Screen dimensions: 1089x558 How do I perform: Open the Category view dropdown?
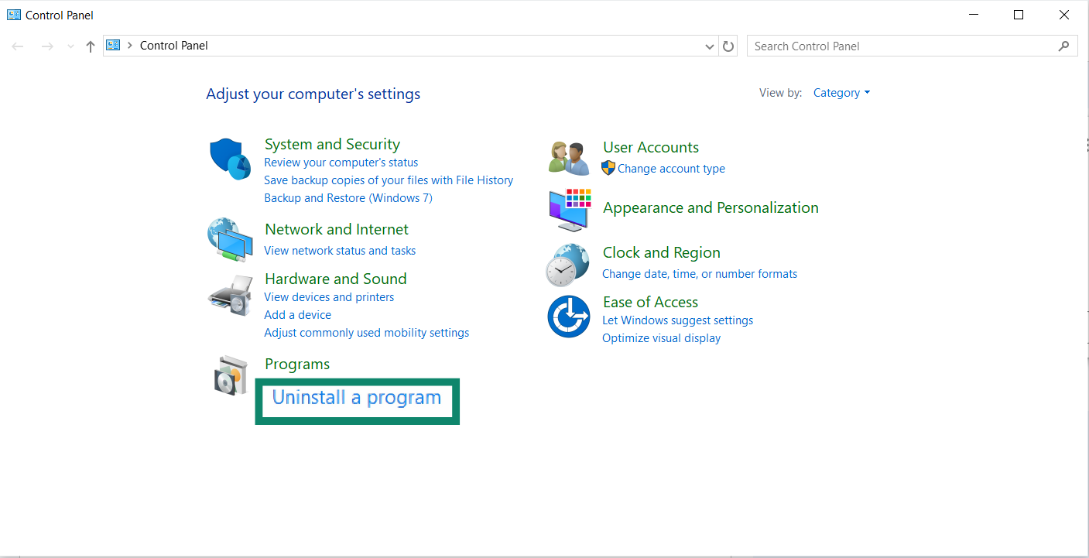pyautogui.click(x=841, y=92)
